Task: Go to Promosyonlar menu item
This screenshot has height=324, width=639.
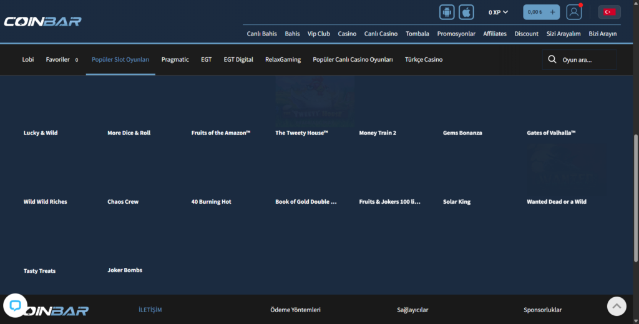Action: [456, 34]
